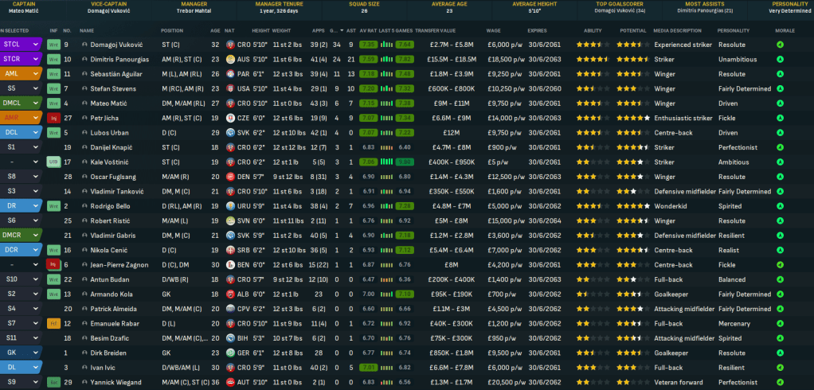Click Sebastián Aguilar's Paraguay flag icon
Viewport: 814px width, 390px height.
[x=229, y=74]
